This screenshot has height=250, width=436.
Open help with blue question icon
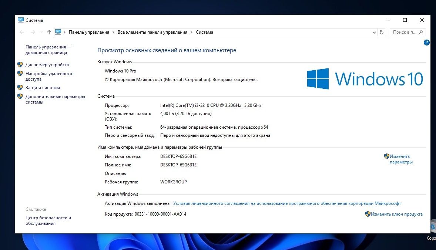coord(426,43)
